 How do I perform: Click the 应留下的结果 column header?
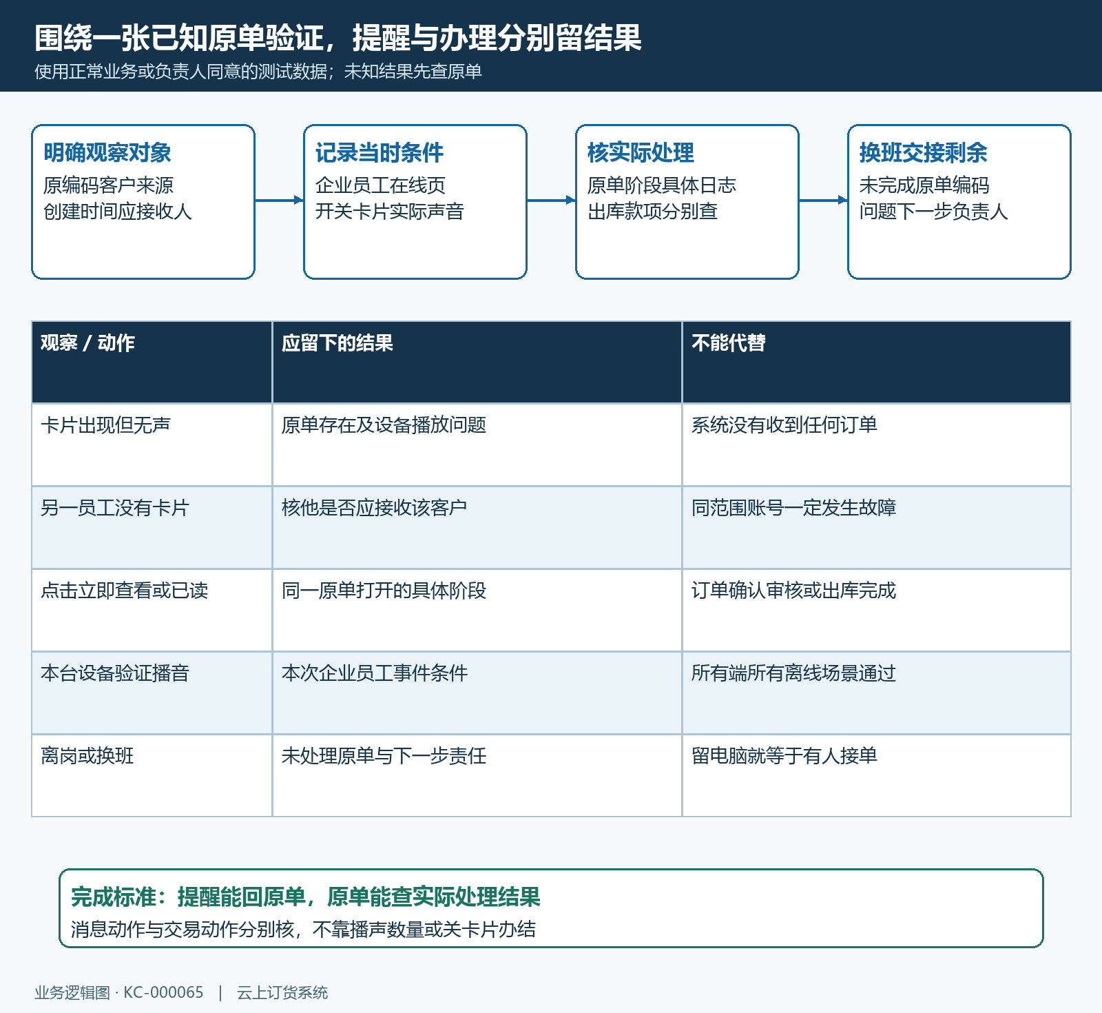tap(477, 362)
